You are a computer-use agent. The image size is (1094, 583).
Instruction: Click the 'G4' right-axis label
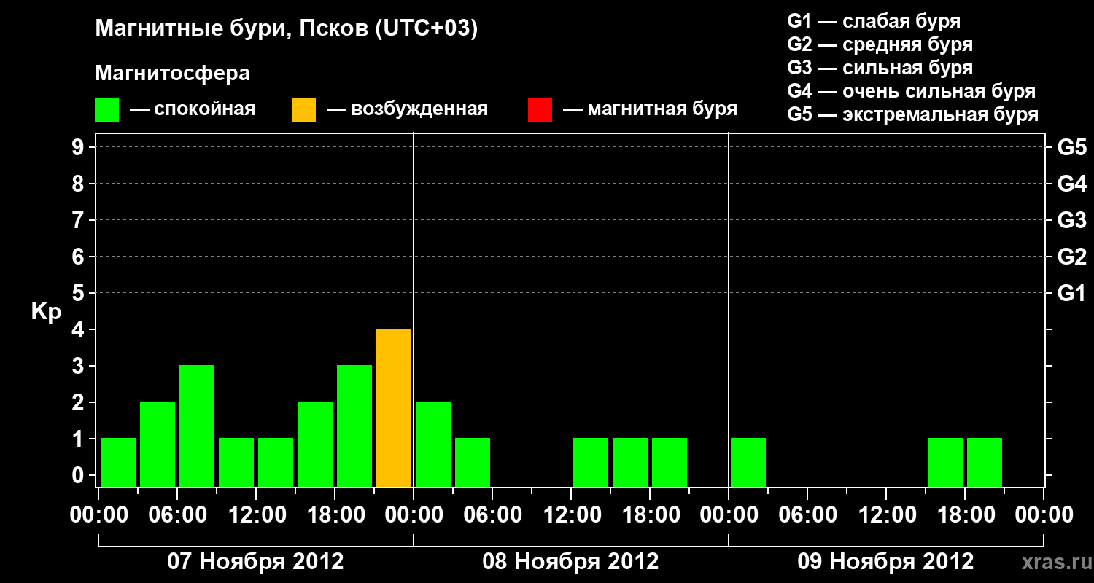[x=1071, y=184]
